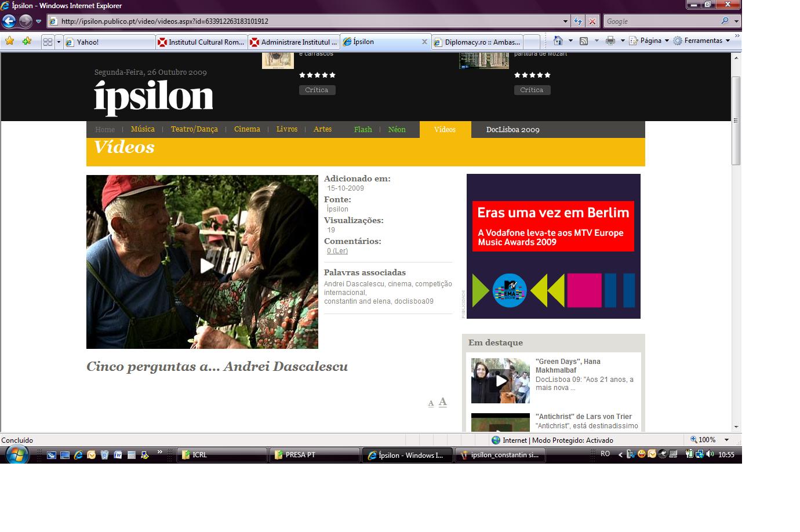
Task: Open the ICRL taskbar window
Action: click(221, 455)
